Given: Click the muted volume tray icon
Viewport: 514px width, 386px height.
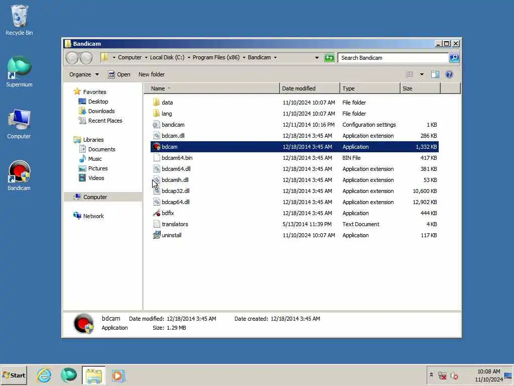Looking at the screenshot, I should [454, 375].
